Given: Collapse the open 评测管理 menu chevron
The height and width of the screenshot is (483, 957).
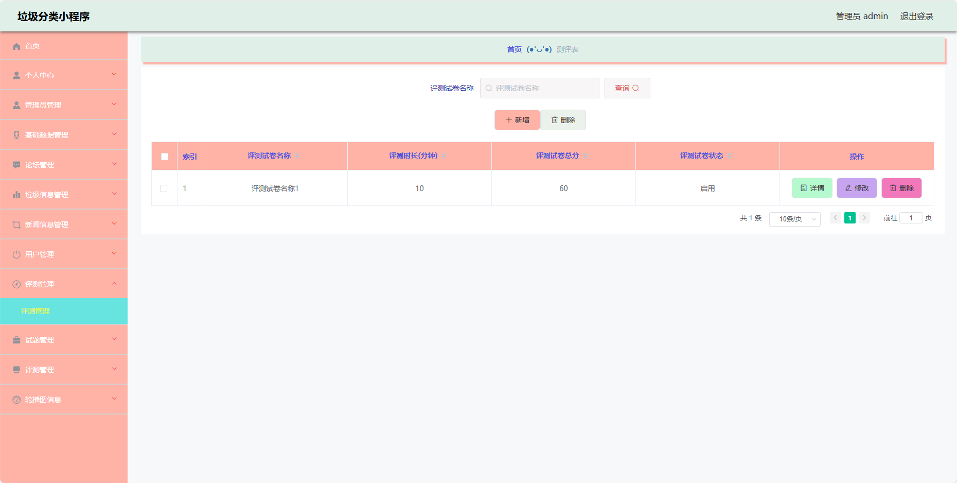Looking at the screenshot, I should tap(114, 284).
